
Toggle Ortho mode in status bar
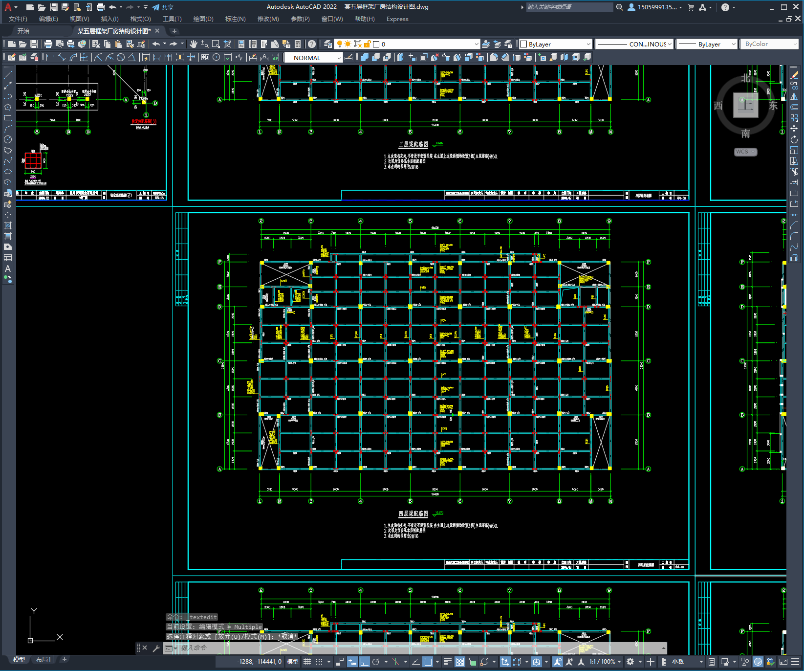click(x=365, y=662)
